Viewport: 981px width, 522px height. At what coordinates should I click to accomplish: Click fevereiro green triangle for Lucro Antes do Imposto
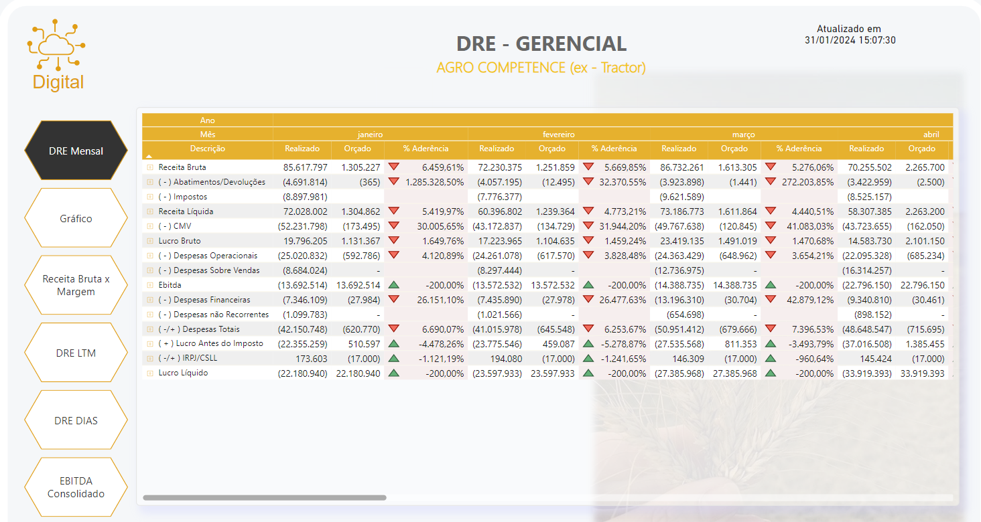click(588, 343)
